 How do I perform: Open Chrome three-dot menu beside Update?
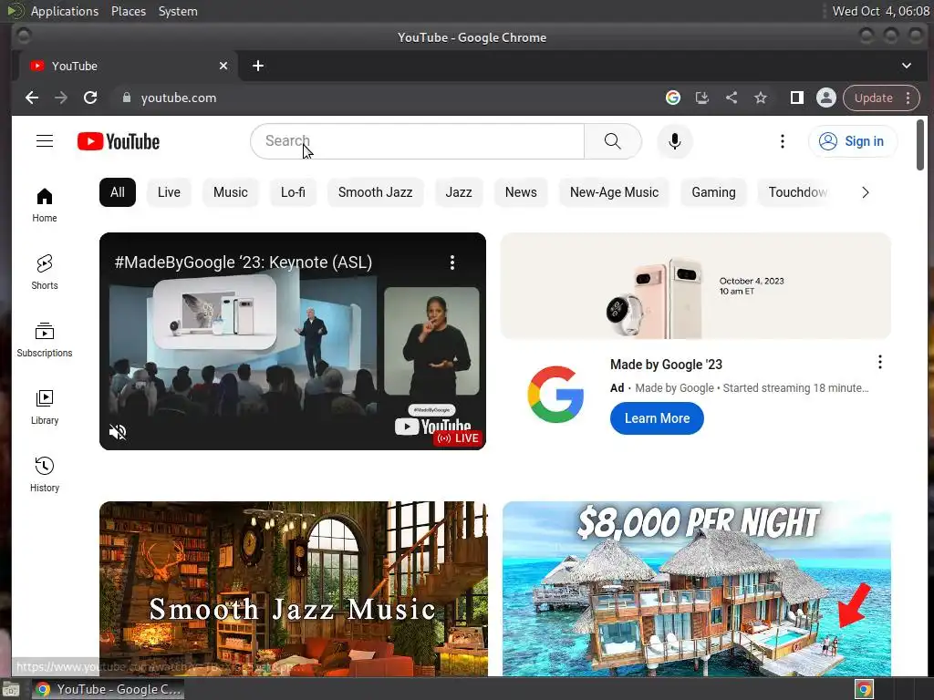coord(908,98)
